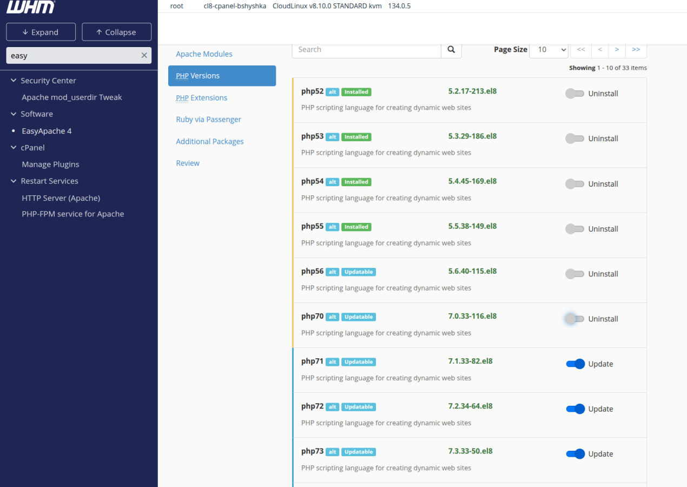The height and width of the screenshot is (487, 687).
Task: Open PHP-FPM service for Apache link
Action: (x=72, y=214)
